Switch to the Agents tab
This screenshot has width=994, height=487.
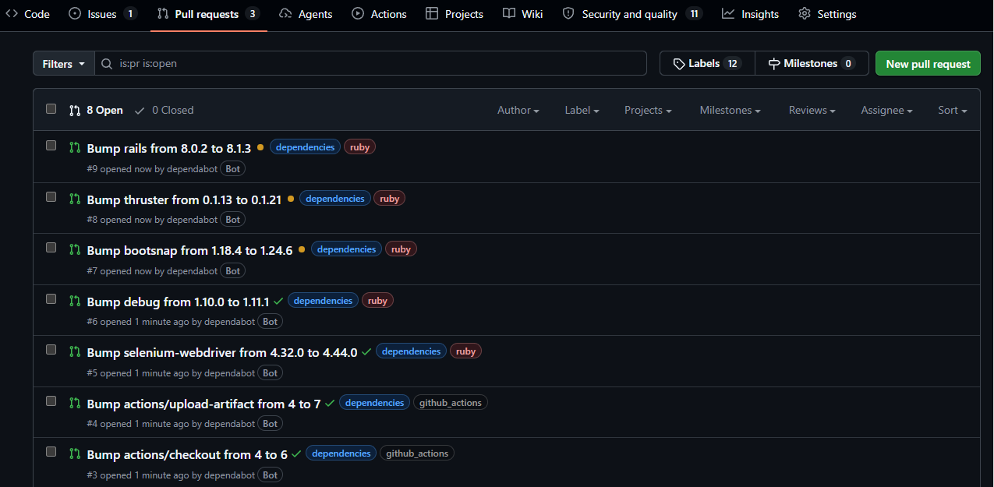tap(306, 14)
